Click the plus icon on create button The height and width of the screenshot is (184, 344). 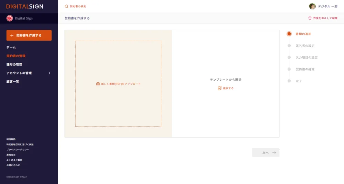pos(12,35)
